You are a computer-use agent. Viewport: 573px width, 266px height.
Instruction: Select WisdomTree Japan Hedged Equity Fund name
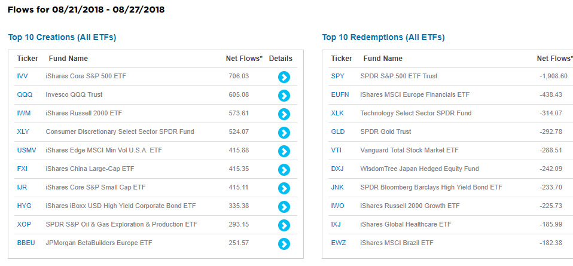pos(419,169)
